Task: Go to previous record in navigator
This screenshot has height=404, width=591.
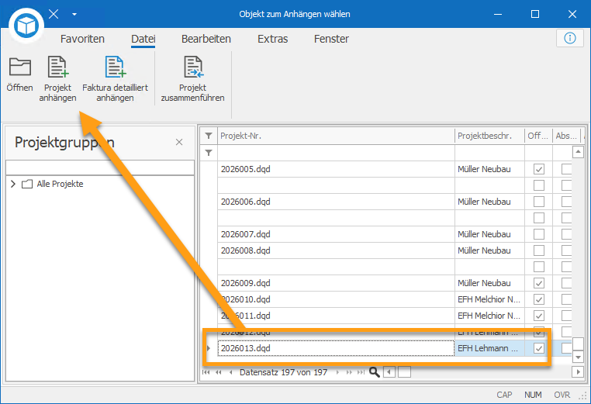Action: 230,372
